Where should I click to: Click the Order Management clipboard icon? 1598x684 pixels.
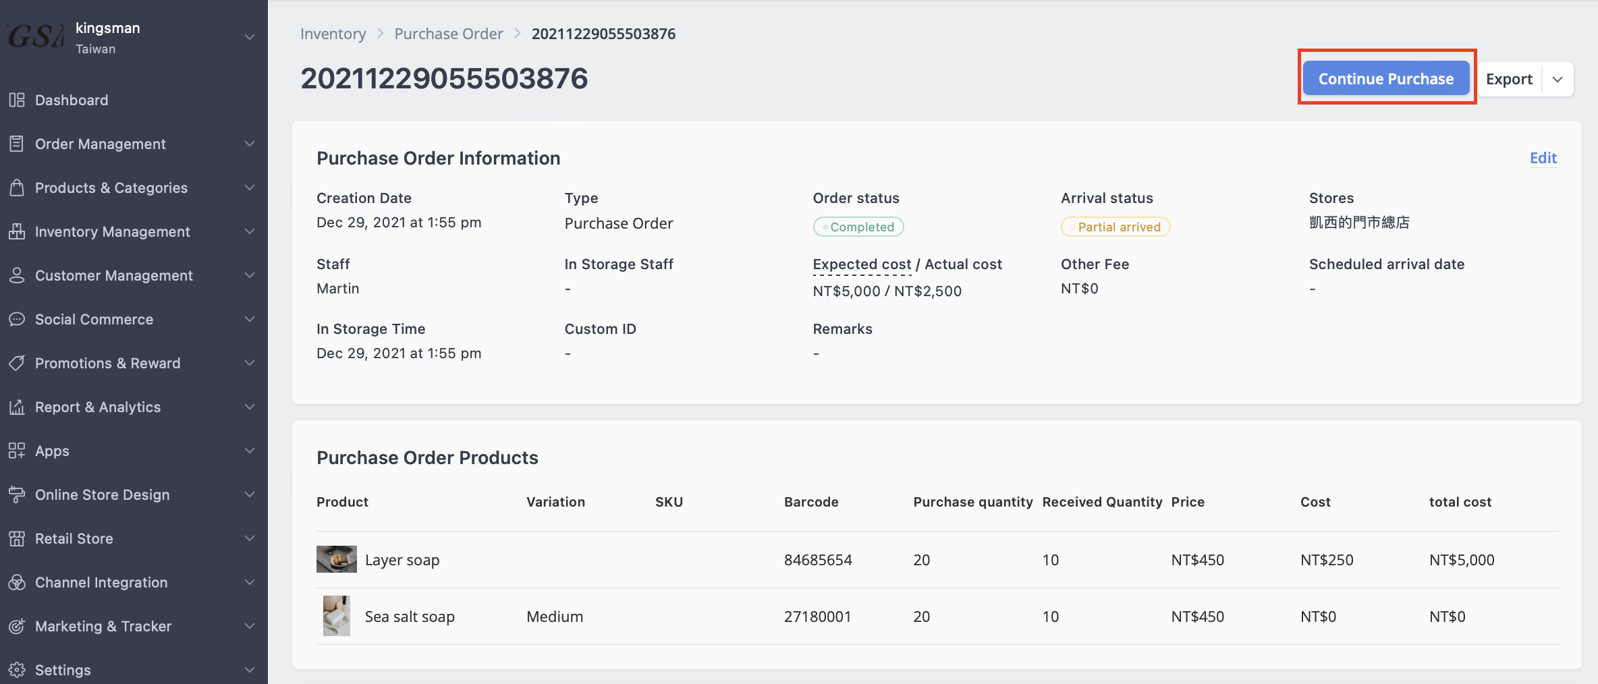pyautogui.click(x=17, y=144)
